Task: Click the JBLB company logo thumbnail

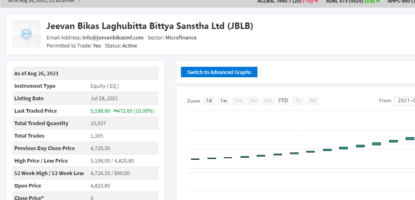Action: point(27,34)
